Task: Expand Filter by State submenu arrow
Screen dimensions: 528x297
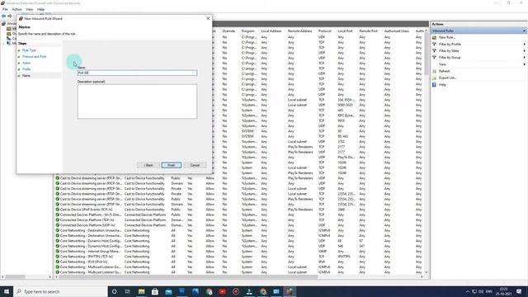Action: coord(525,51)
